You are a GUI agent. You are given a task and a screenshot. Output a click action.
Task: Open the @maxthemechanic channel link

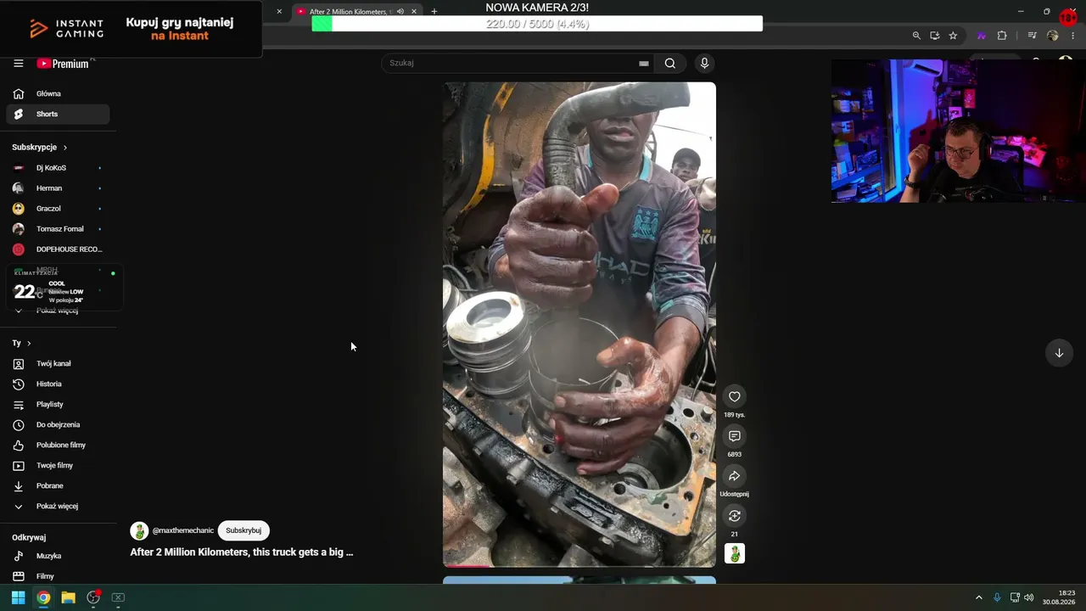pyautogui.click(x=183, y=530)
